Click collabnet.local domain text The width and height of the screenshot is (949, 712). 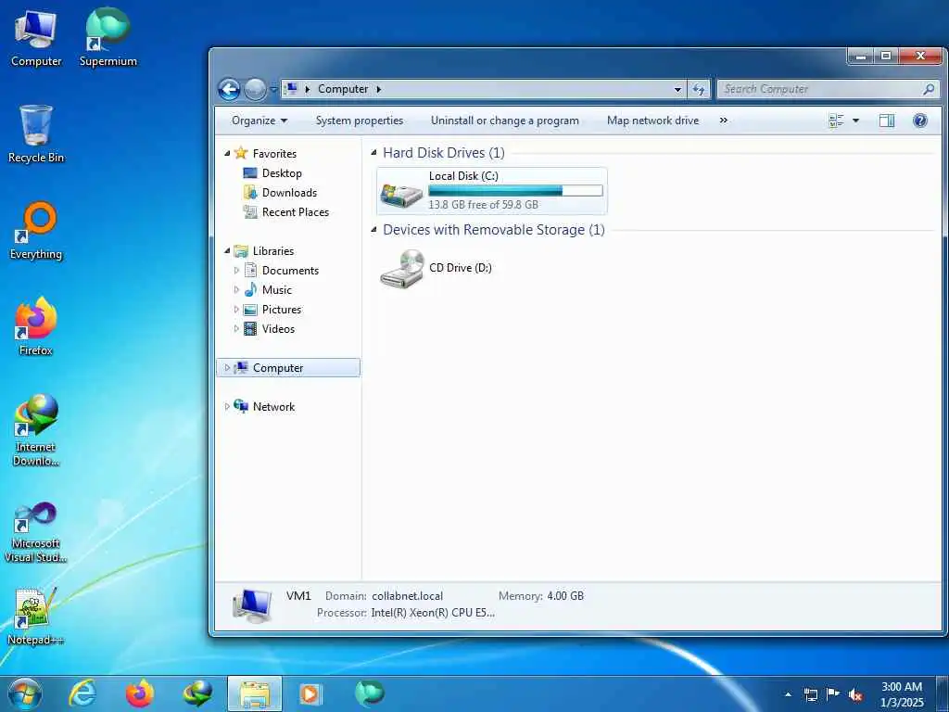(x=408, y=596)
